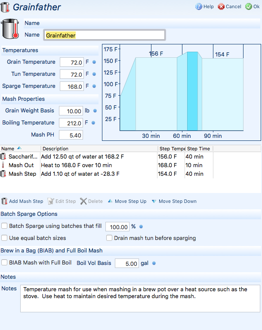
Task: Click Add Mash Step label
Action: (x=26, y=202)
